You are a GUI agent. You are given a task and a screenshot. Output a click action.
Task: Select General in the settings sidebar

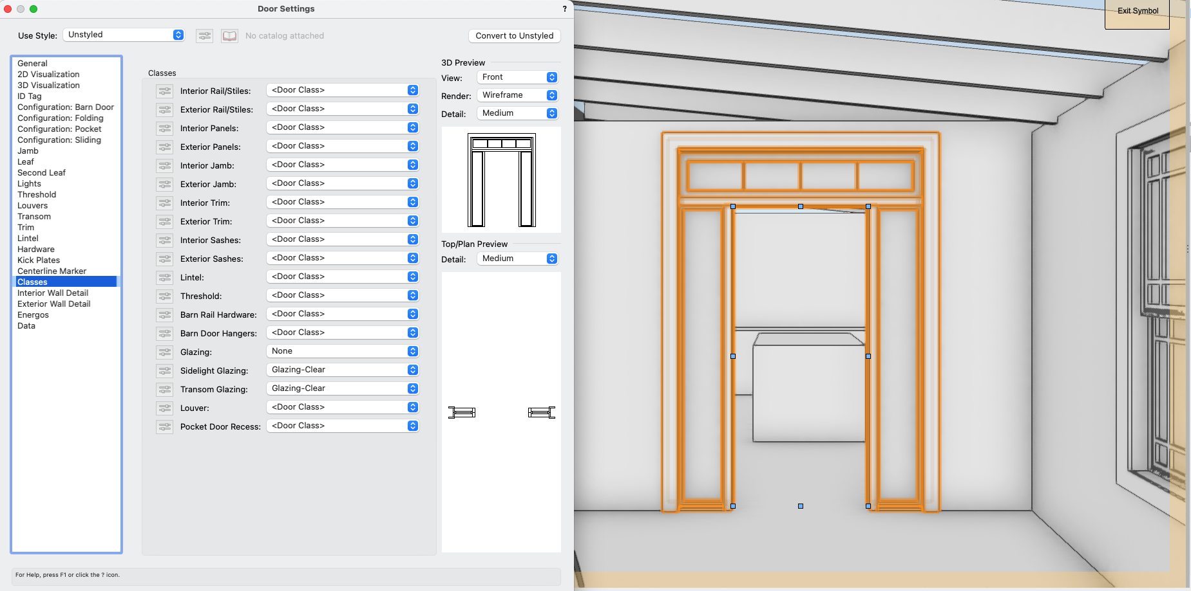pyautogui.click(x=32, y=63)
